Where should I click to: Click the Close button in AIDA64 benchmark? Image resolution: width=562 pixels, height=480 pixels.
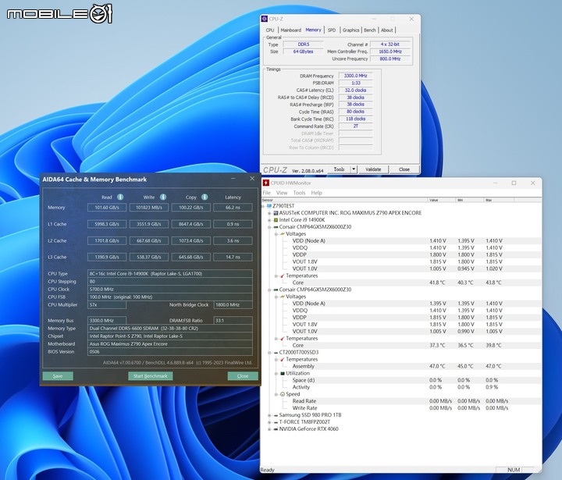(243, 376)
